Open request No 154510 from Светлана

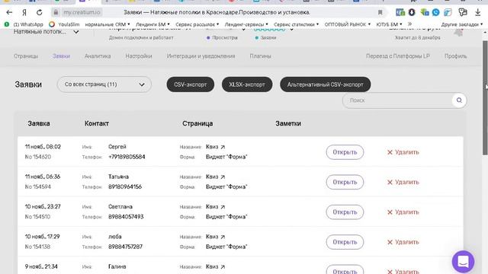click(x=345, y=212)
